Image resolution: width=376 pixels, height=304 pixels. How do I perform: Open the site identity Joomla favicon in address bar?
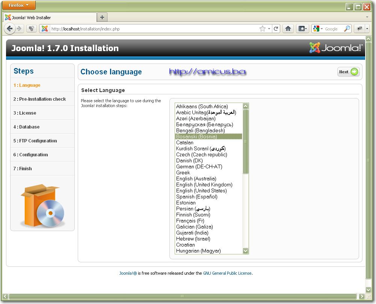(45, 29)
